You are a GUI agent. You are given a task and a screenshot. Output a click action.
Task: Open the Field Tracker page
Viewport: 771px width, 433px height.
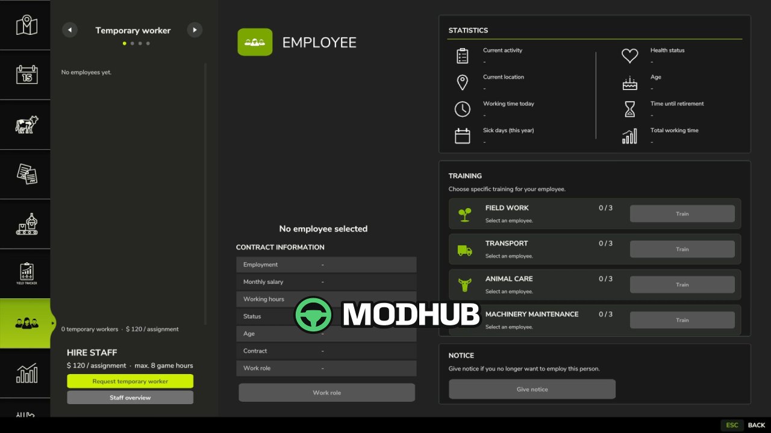click(x=27, y=274)
